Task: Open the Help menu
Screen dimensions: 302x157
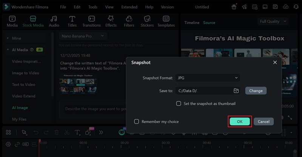Action: [x=149, y=7]
